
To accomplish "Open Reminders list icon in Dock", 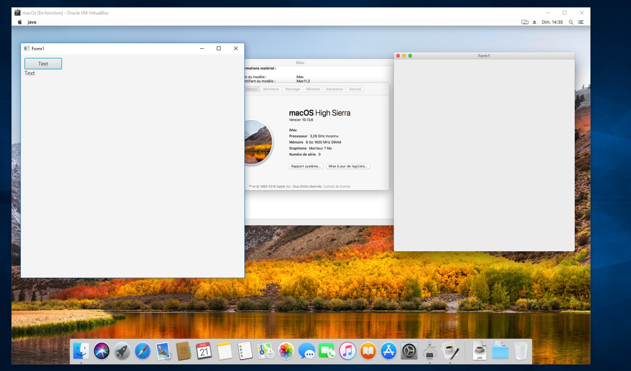I will click(x=245, y=351).
